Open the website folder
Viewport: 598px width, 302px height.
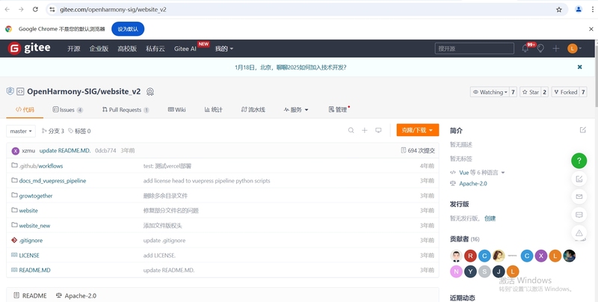[x=28, y=211]
